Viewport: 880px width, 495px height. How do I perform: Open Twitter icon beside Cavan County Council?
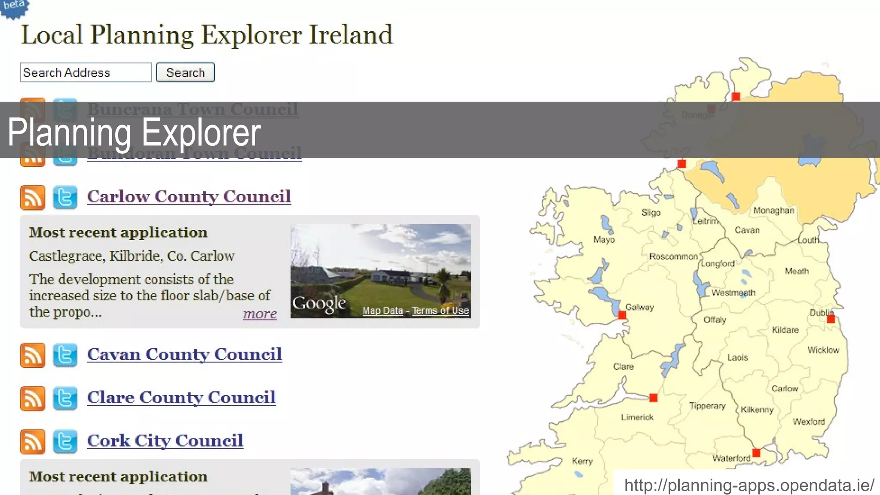tap(65, 355)
